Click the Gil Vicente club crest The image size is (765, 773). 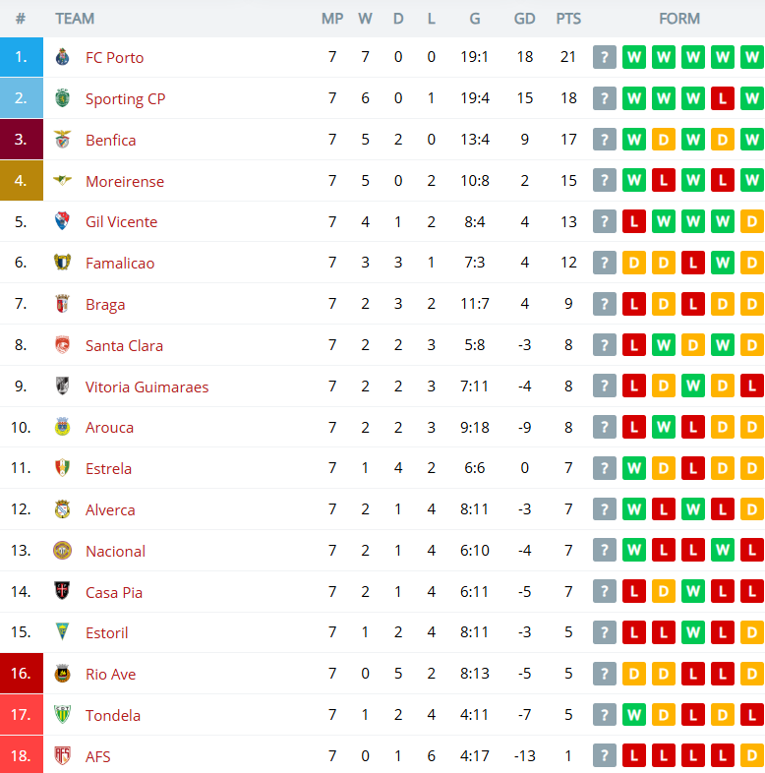pos(63,221)
